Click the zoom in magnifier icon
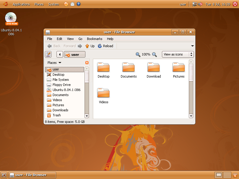Screen dimensions: 239x179 point(154,54)
